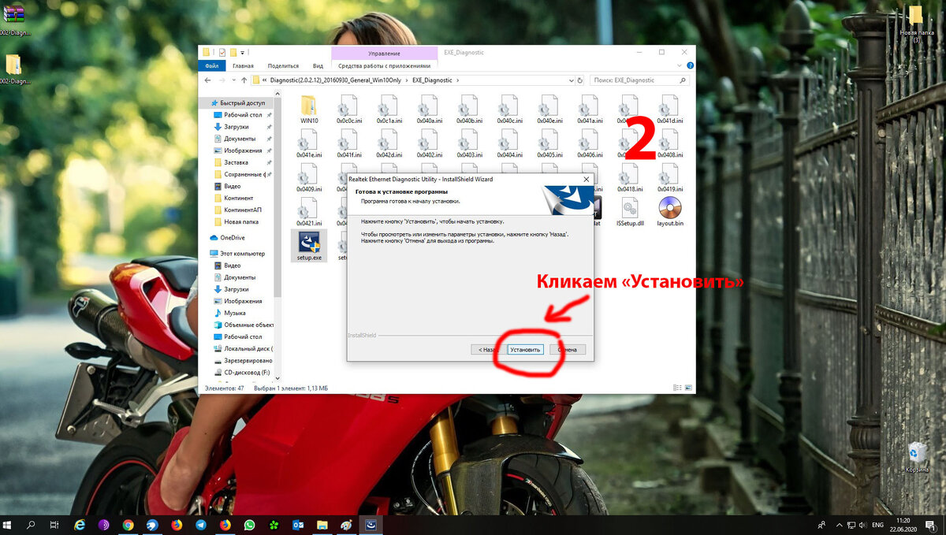946x535 pixels.
Task: Click the Установить button in the wizard
Action: coord(524,349)
